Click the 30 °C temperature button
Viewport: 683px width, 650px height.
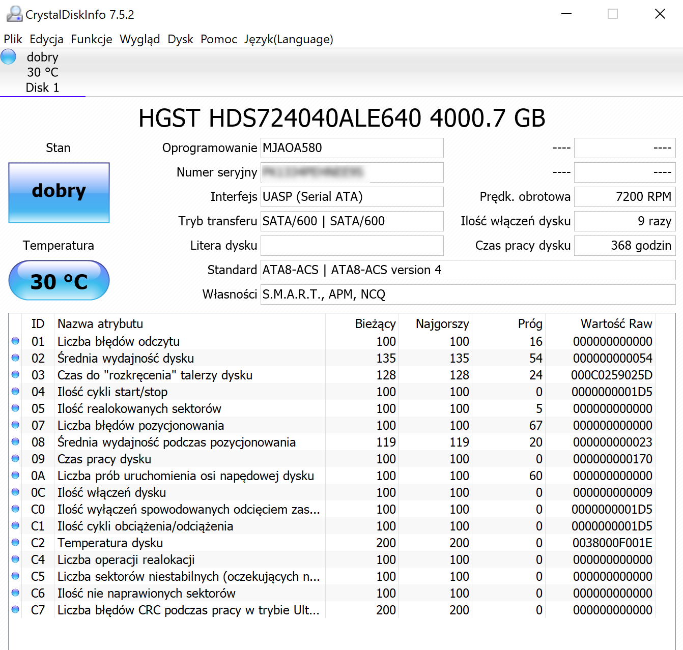click(59, 281)
